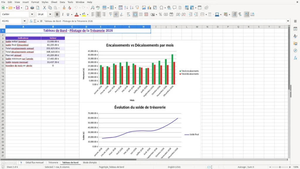Click the formula input line
Screen dimensions: 300x169
(x=165, y=21)
